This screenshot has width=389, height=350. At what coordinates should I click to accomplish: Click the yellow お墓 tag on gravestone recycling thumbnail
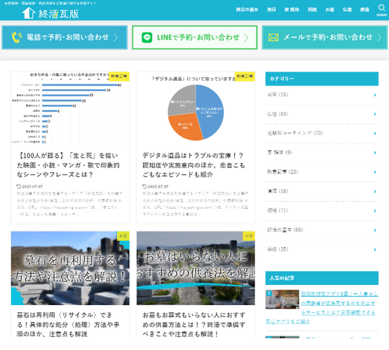pyautogui.click(x=123, y=236)
